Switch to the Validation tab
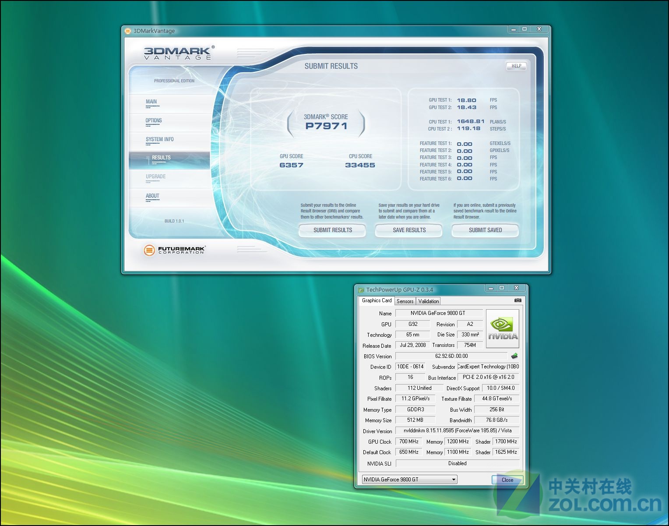Screen dimensions: 669x526 click(428, 301)
